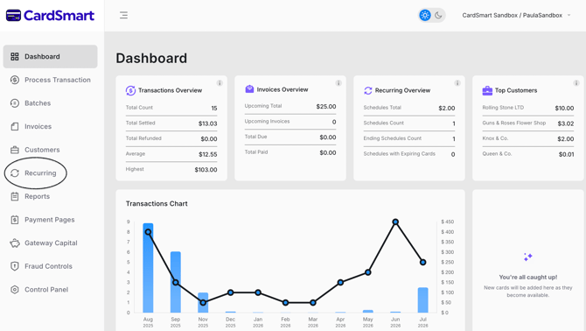Click the Control Panel gear icon
586x331 pixels.
15,290
